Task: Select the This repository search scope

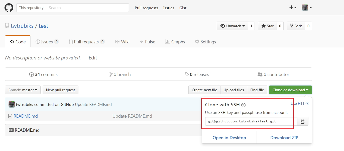Action: click(x=31, y=8)
